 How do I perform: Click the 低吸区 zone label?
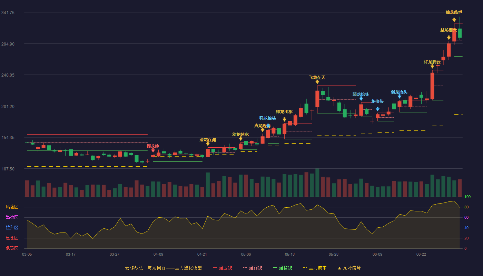[x=12, y=248]
